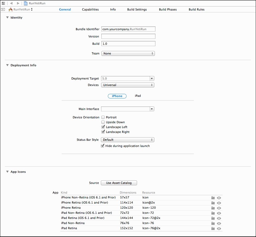The width and height of the screenshot is (256, 237).
Task: Enable Portrait device orientation
Action: (x=103, y=117)
